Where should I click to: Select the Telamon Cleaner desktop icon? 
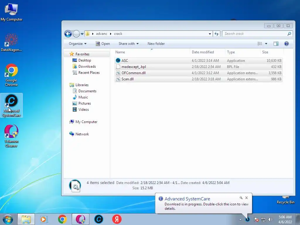point(11,136)
